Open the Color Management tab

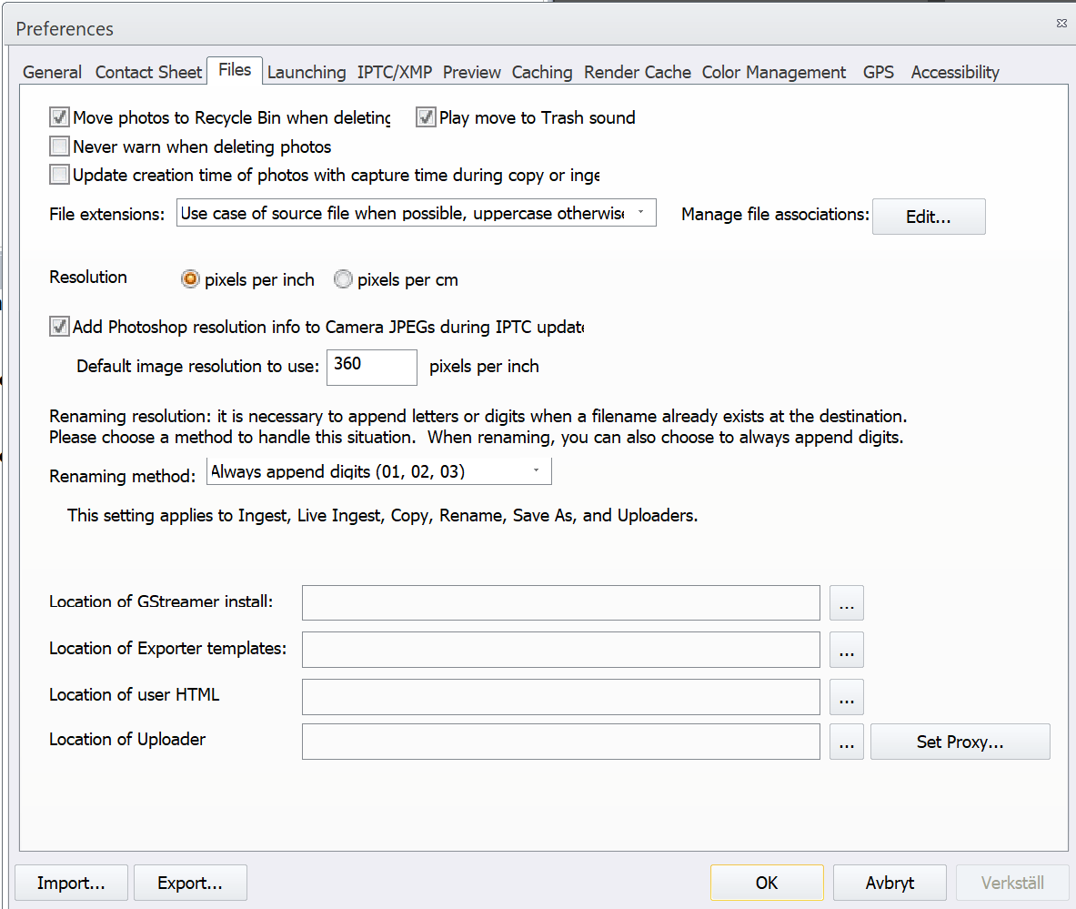[x=773, y=72]
